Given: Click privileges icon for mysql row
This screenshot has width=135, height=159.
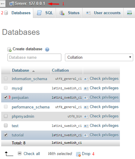Looking at the screenshot, I should pos(86,88).
